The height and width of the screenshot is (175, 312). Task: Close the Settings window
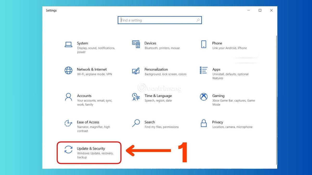271,10
